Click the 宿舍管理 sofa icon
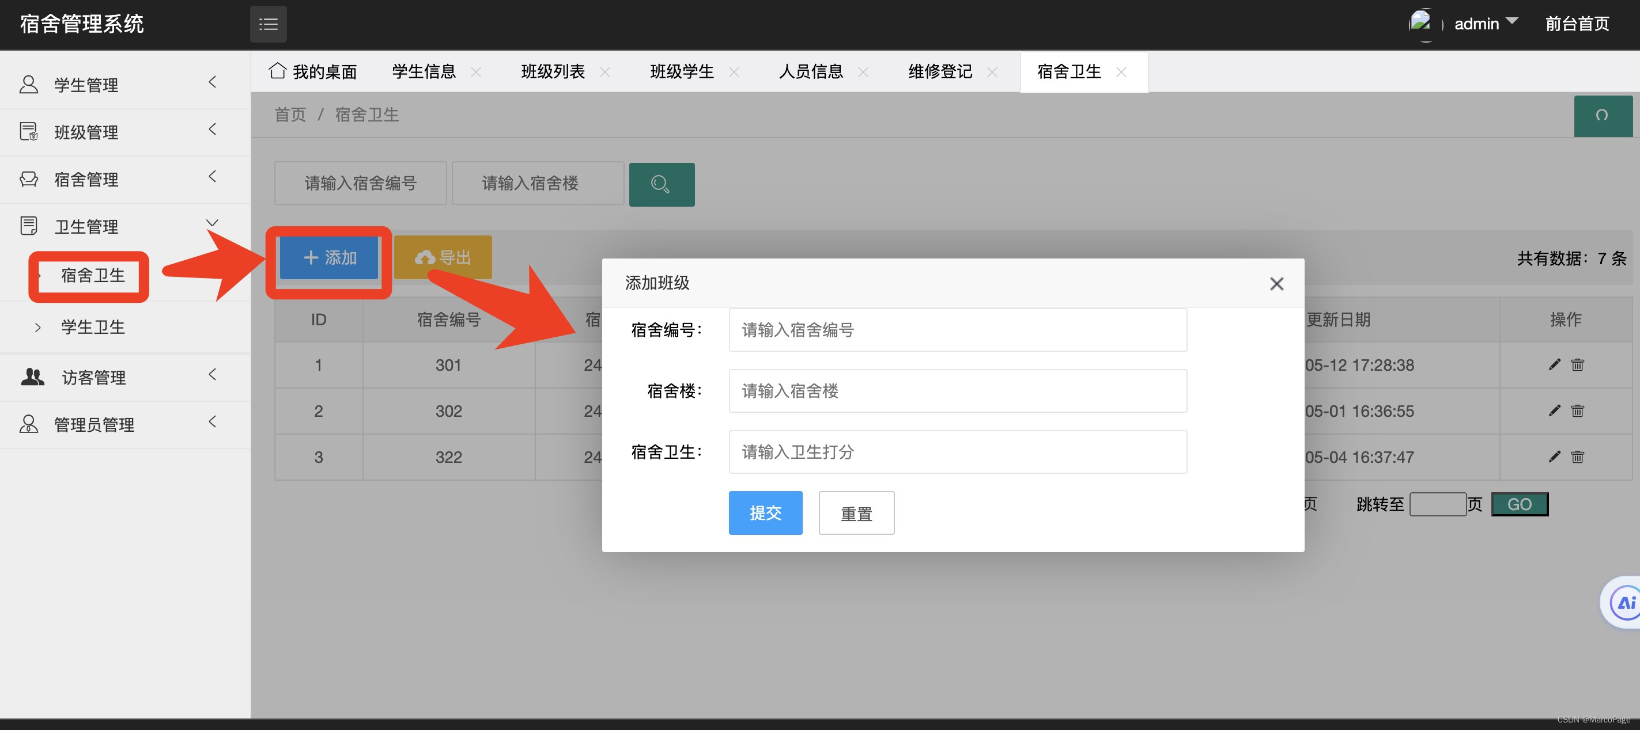 [x=29, y=179]
